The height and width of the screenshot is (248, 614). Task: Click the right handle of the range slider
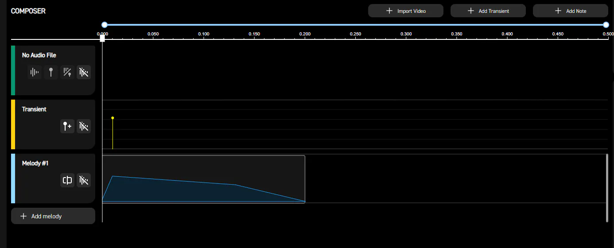[x=606, y=25]
